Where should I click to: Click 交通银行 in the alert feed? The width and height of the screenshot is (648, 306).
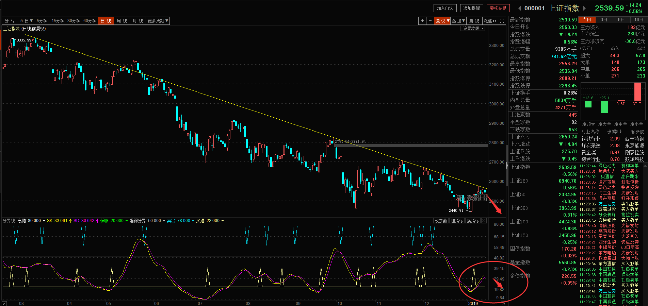tap(607, 220)
